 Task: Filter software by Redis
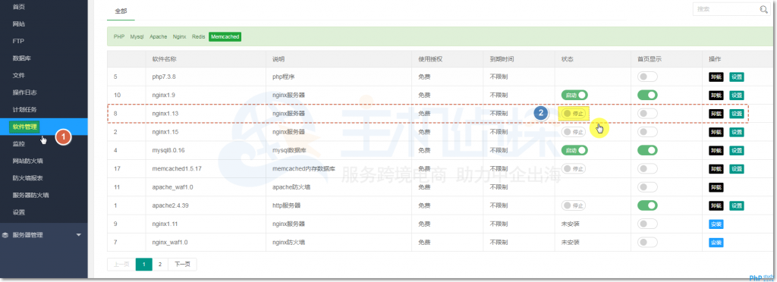pos(198,36)
